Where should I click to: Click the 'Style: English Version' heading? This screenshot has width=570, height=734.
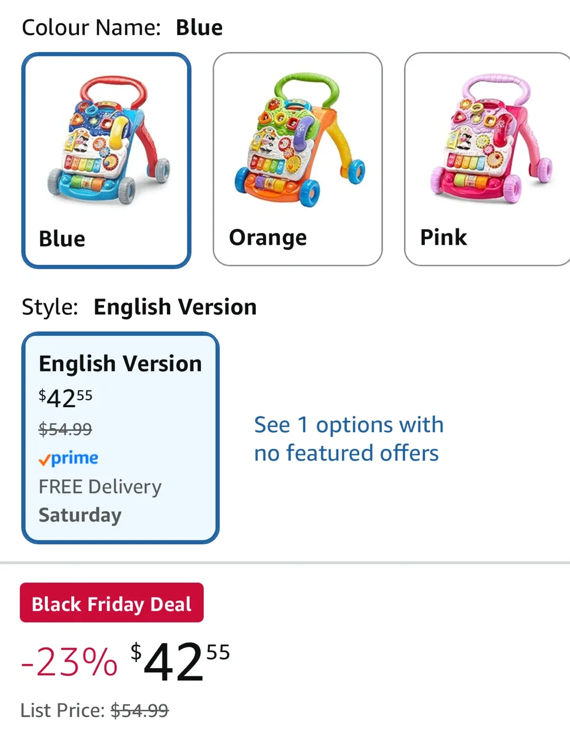click(139, 306)
